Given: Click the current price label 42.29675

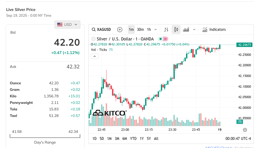Looking at the screenshot, I should click(x=245, y=45).
